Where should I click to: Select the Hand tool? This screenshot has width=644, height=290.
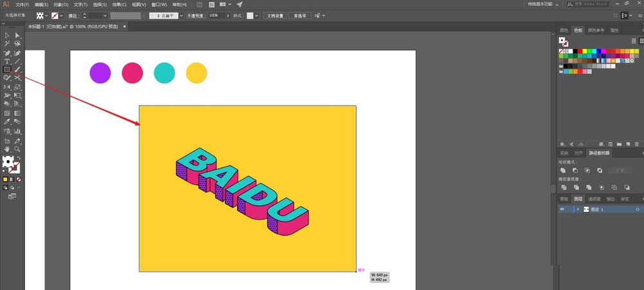7,149
